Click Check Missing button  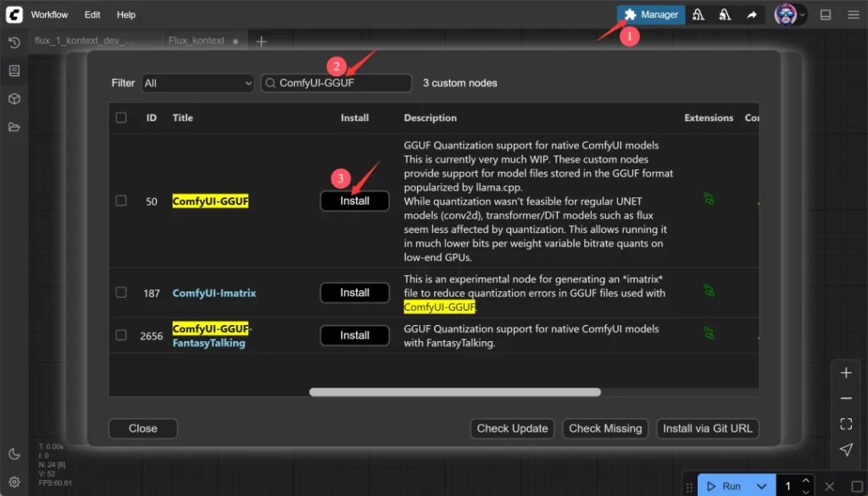[x=605, y=428]
